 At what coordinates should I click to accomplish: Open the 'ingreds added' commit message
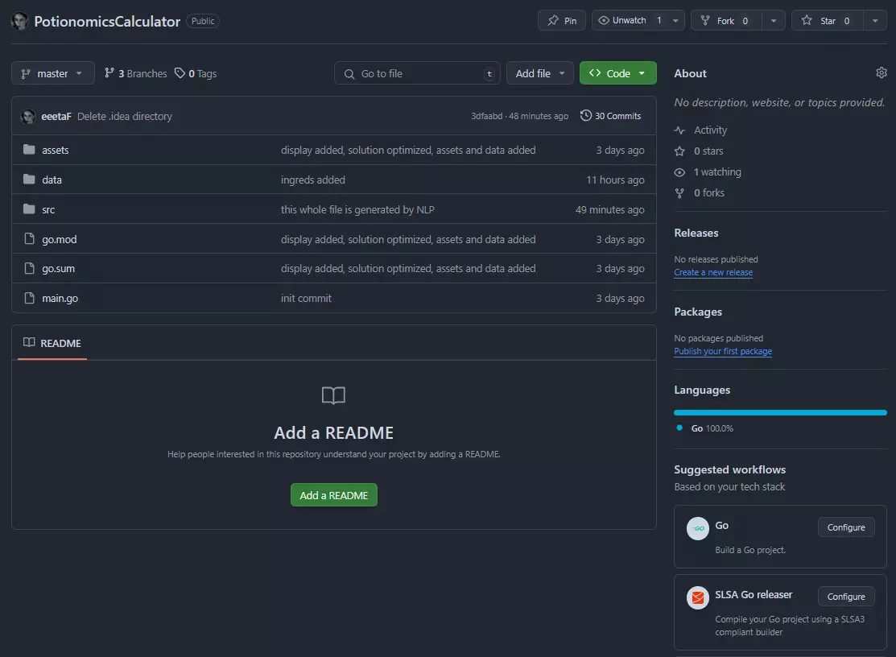312,180
